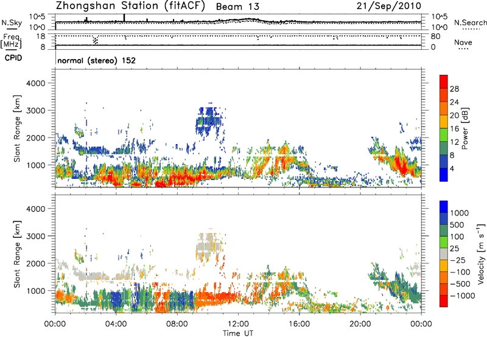This screenshot has height=337, width=487.
Task: Click the 'N.Search' legend label
Action: click(x=471, y=23)
